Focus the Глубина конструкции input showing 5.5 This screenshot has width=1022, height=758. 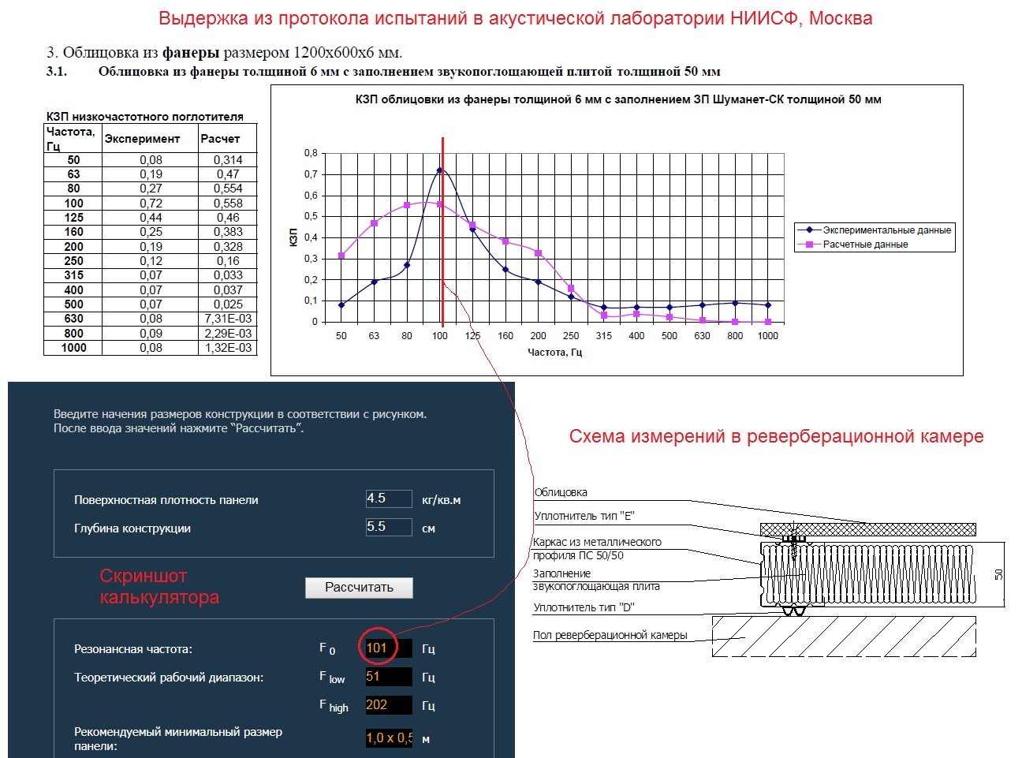[x=388, y=527]
